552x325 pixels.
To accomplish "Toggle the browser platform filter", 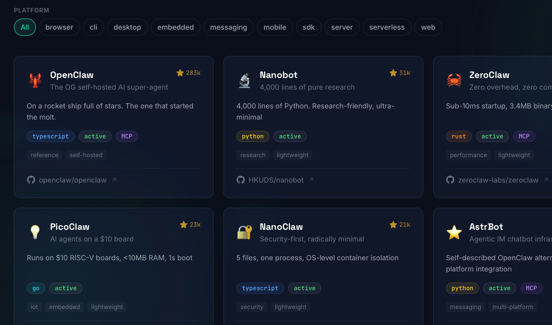I will [59, 27].
